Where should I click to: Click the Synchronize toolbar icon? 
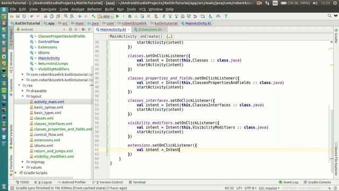click(x=24, y=16)
